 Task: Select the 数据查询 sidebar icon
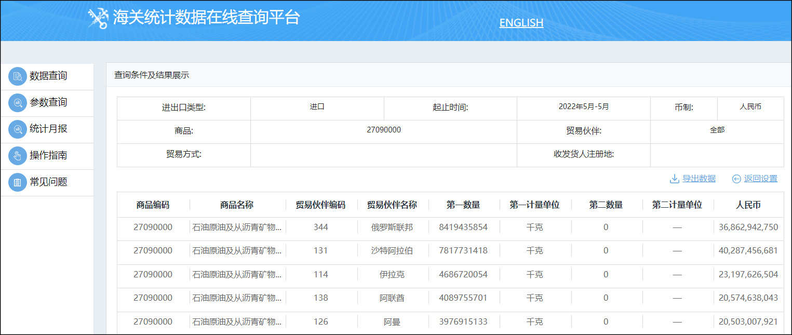(18, 76)
